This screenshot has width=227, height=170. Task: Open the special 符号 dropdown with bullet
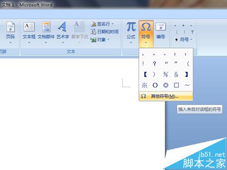click(x=184, y=40)
